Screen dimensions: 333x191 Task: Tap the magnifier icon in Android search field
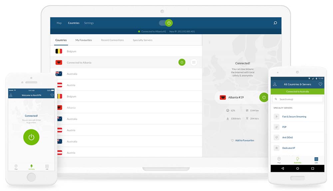pyautogui.click(x=276, y=99)
